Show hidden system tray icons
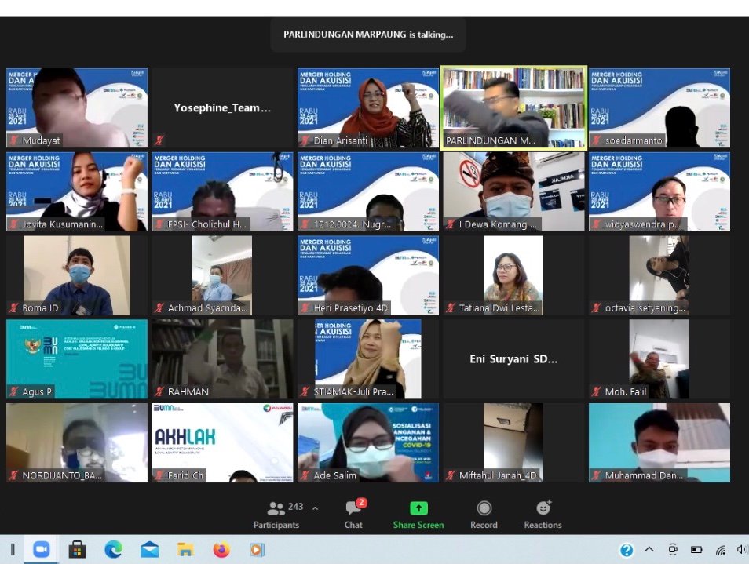749x564 pixels. [649, 550]
